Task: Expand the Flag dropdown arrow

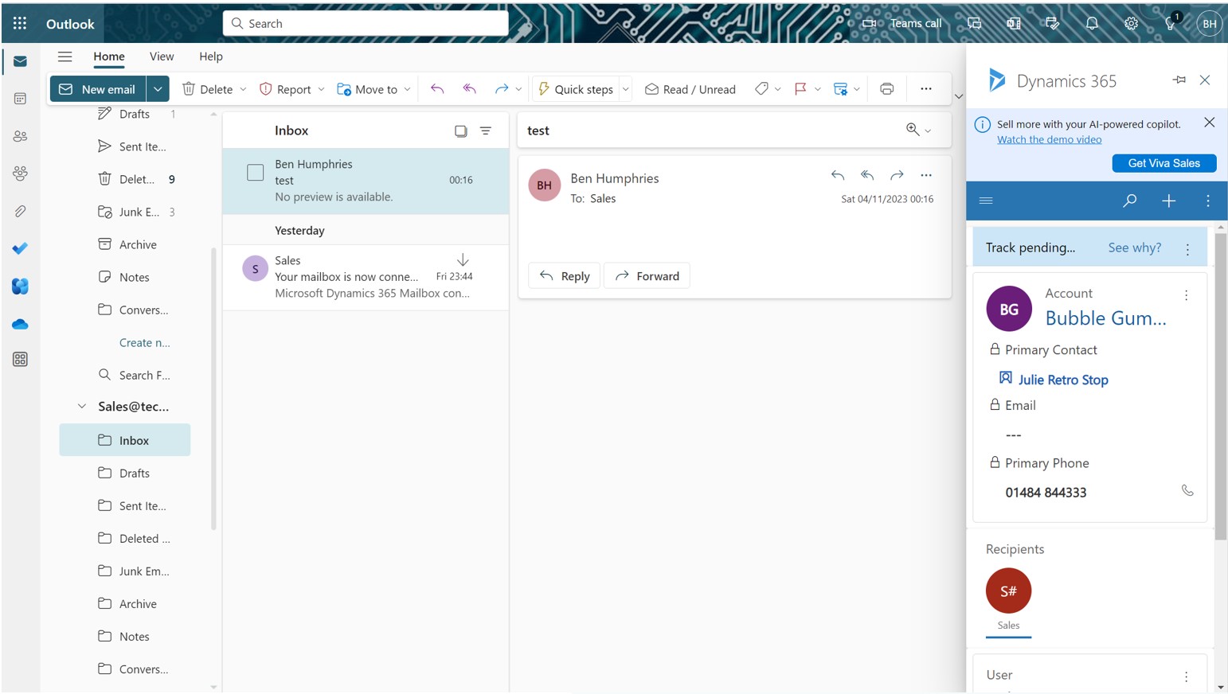Action: click(818, 89)
